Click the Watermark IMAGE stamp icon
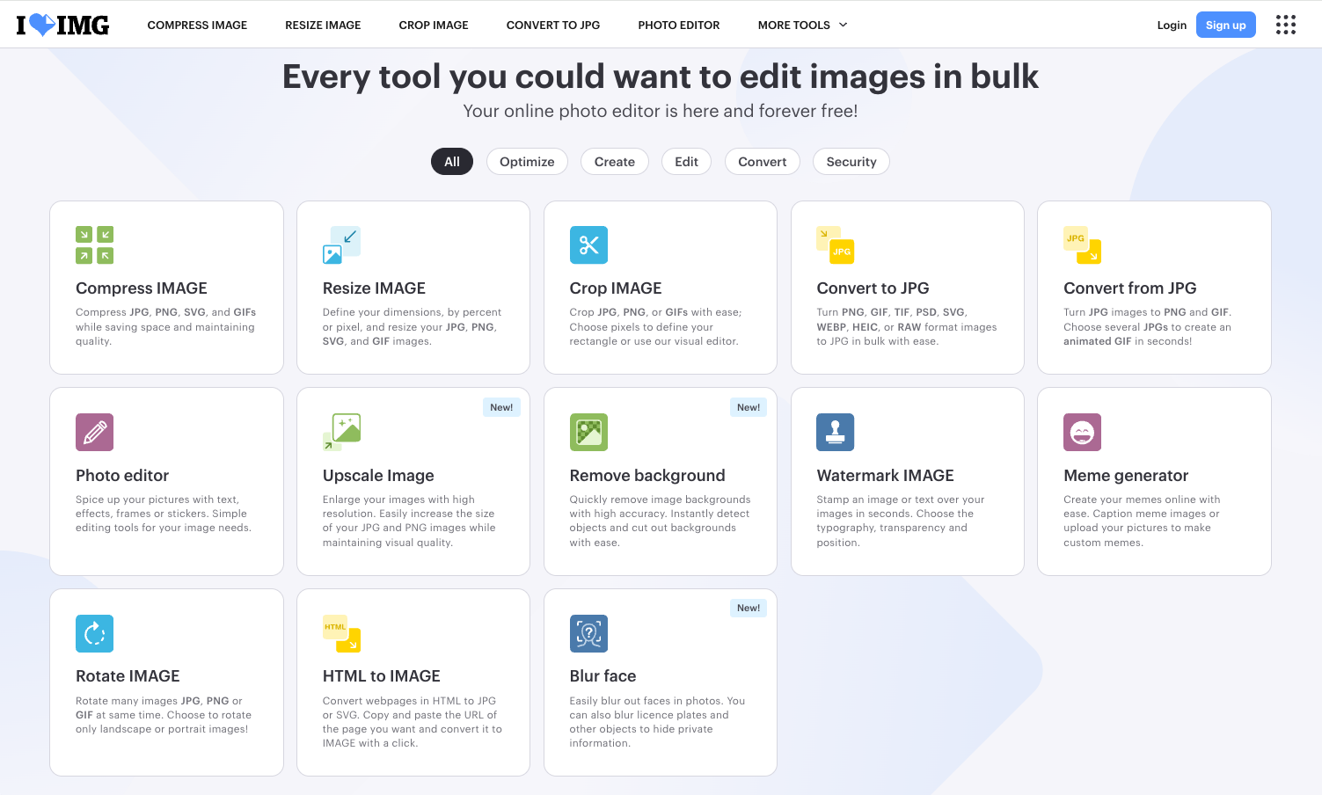This screenshot has width=1322, height=795. pos(836,433)
